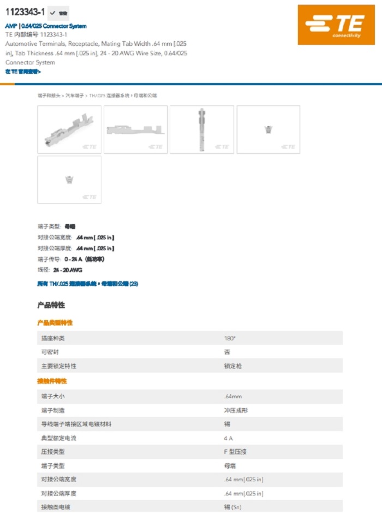The width and height of the screenshot is (382, 513).
Task: Click the 可密封 row label
Action: pos(50,352)
